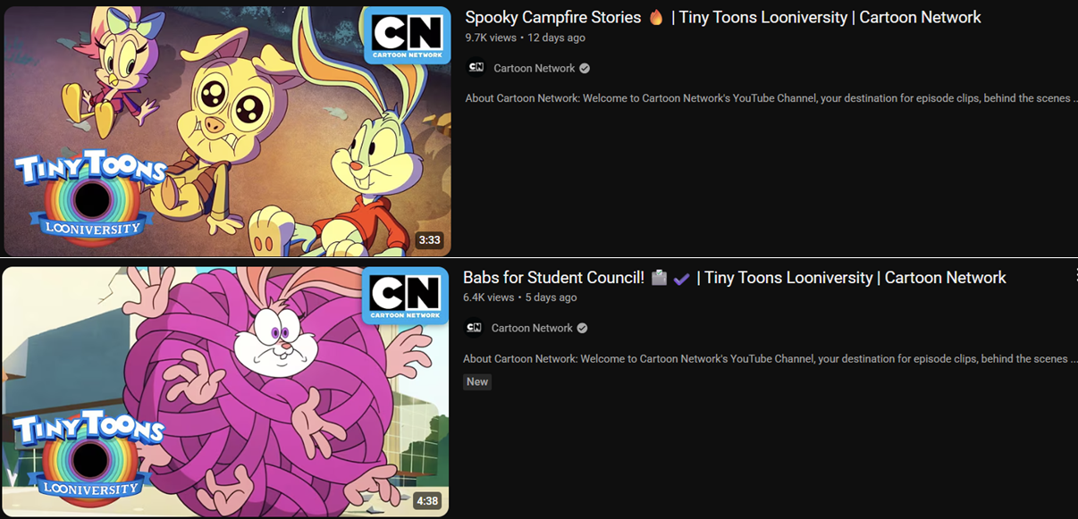This screenshot has height=519, width=1078.
Task: Click the 4:38 duration badge
Action: pyautogui.click(x=427, y=501)
